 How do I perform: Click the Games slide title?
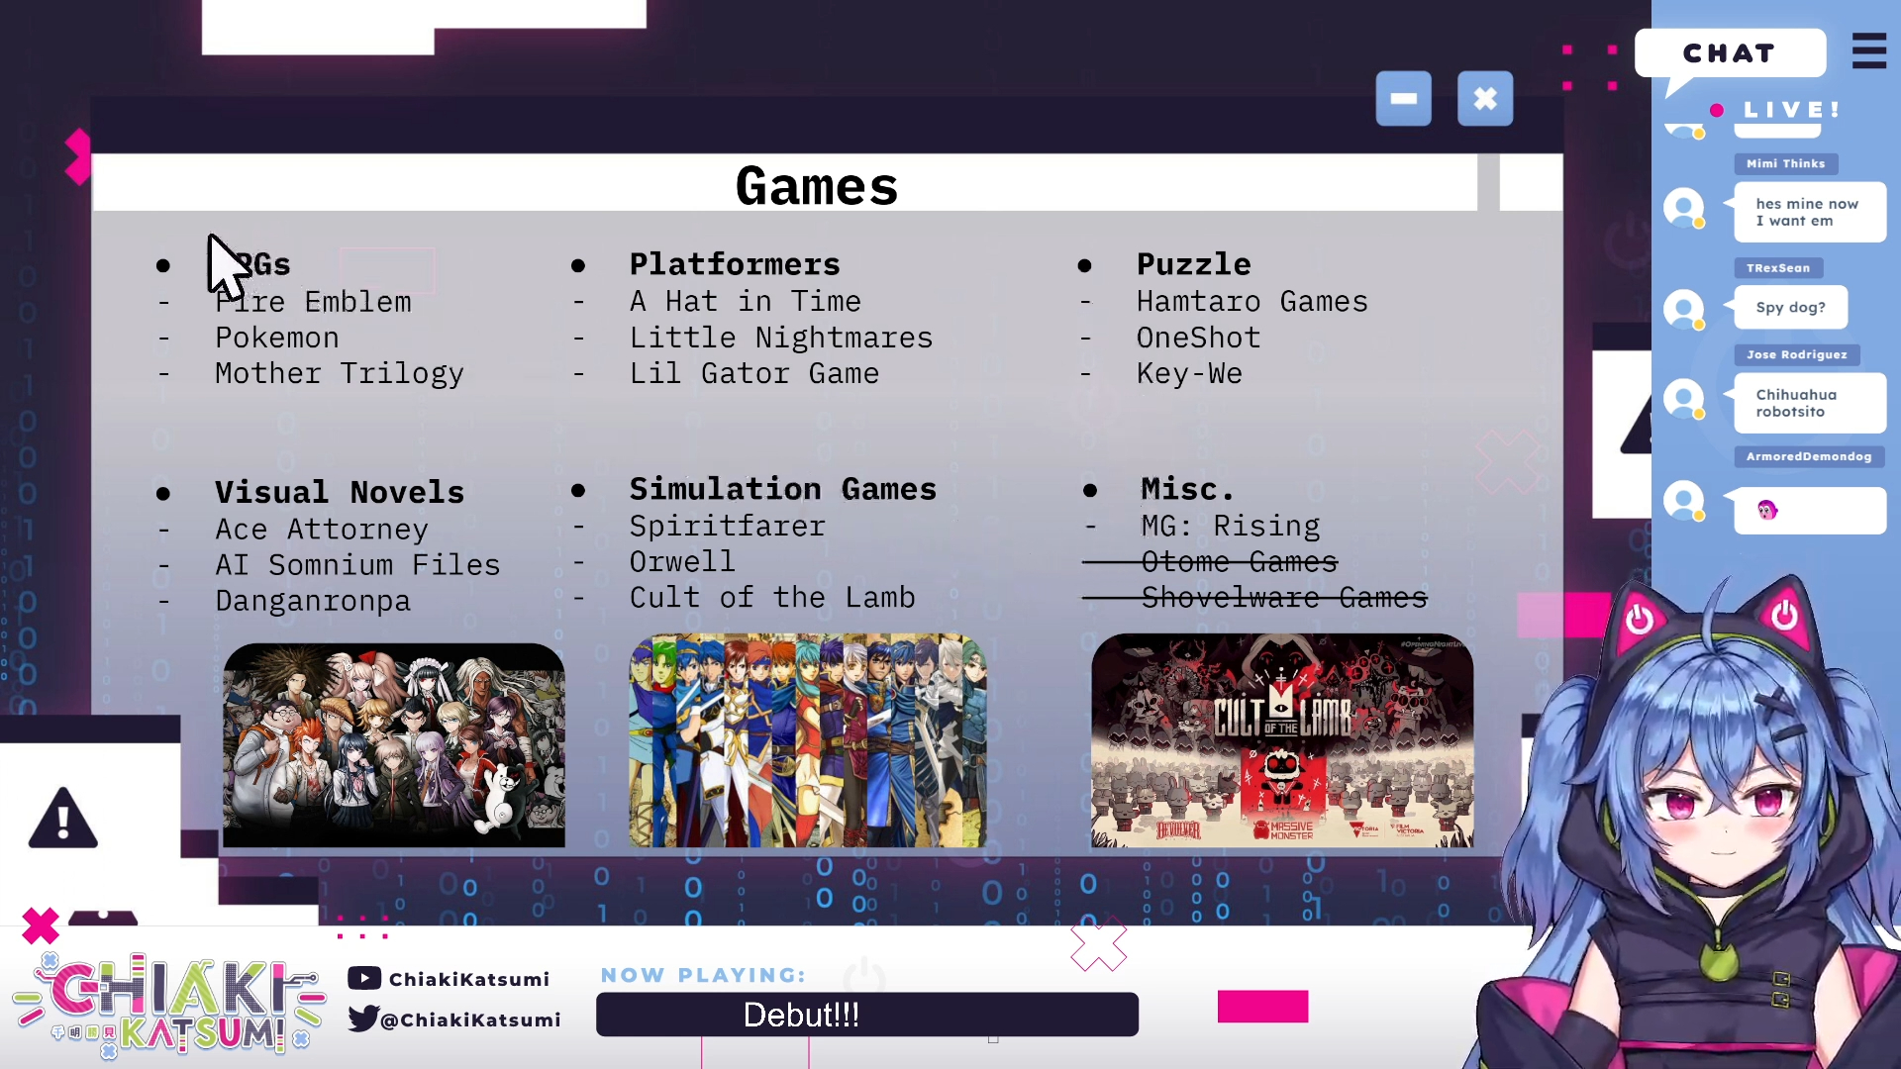coord(817,186)
